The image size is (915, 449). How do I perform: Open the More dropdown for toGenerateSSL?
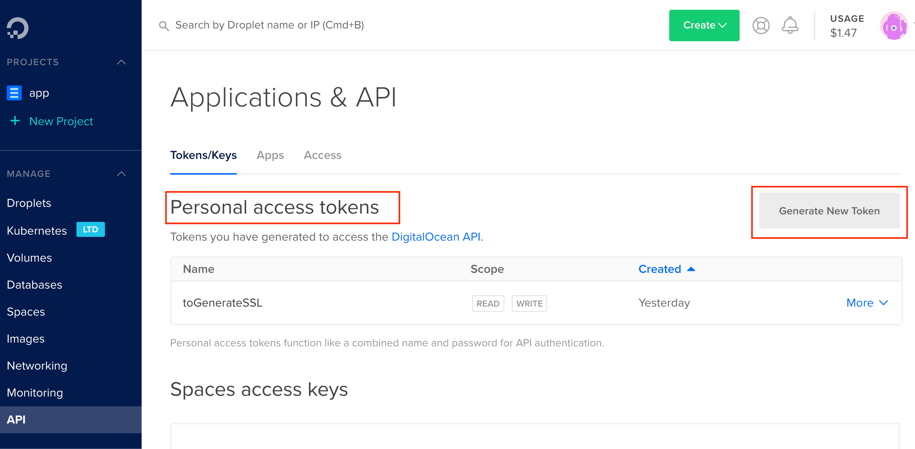(x=867, y=303)
